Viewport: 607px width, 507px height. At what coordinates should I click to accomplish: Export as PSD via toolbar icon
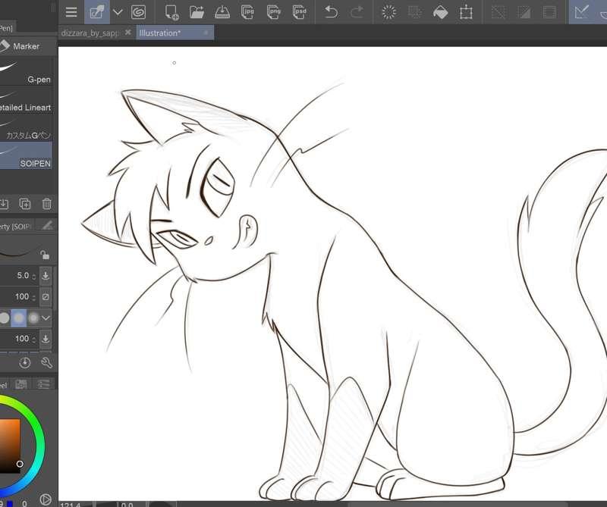click(300, 12)
